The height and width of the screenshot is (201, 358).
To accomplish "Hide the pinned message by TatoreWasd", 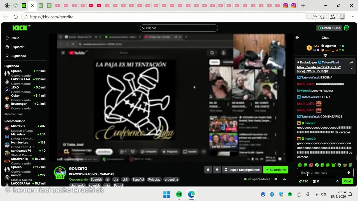I will [x=352, y=62].
